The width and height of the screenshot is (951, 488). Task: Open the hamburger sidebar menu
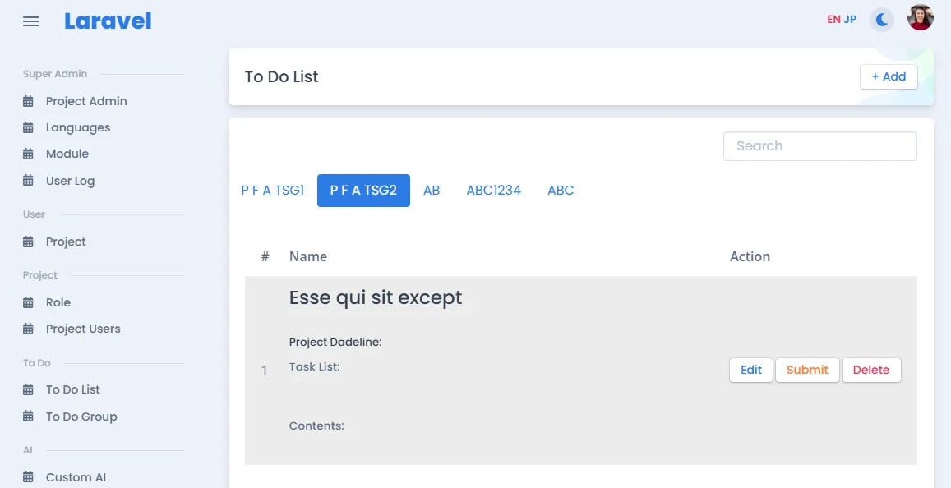(31, 22)
